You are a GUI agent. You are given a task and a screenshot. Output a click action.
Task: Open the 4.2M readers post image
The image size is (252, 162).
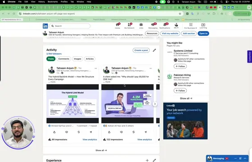128,104
